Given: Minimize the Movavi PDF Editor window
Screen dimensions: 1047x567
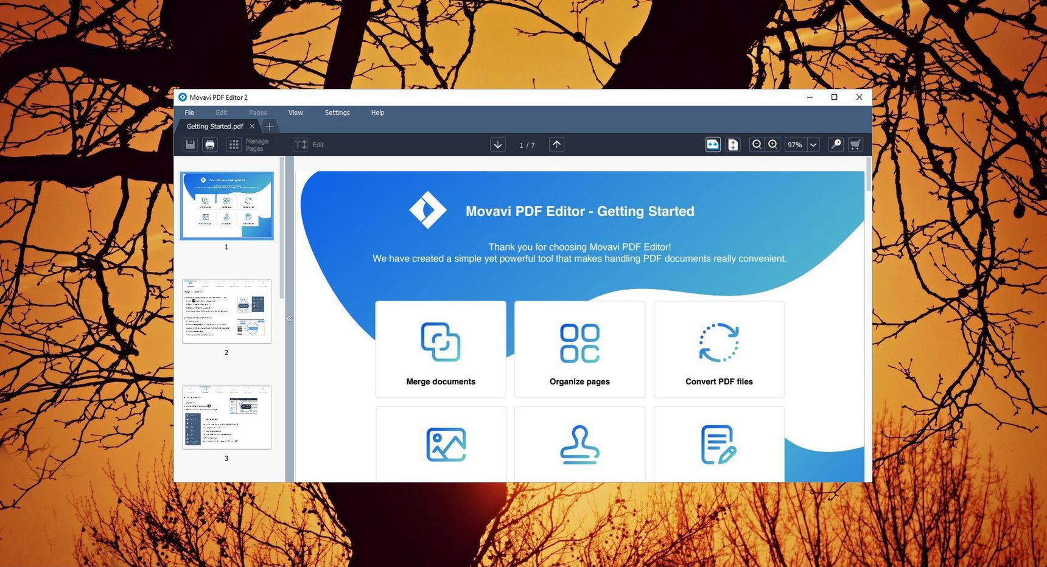Looking at the screenshot, I should click(810, 97).
